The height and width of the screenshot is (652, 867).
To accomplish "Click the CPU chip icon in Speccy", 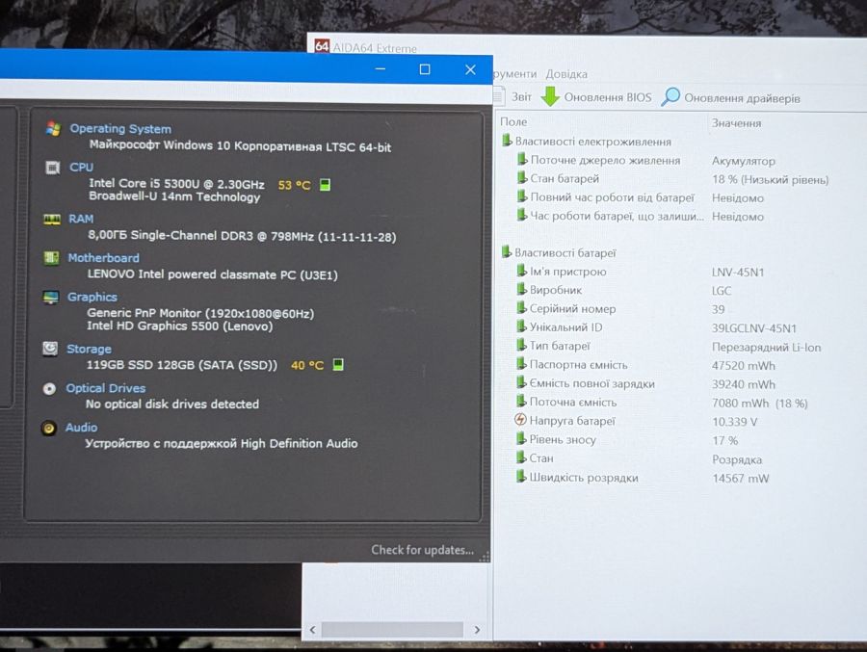I will tap(53, 168).
